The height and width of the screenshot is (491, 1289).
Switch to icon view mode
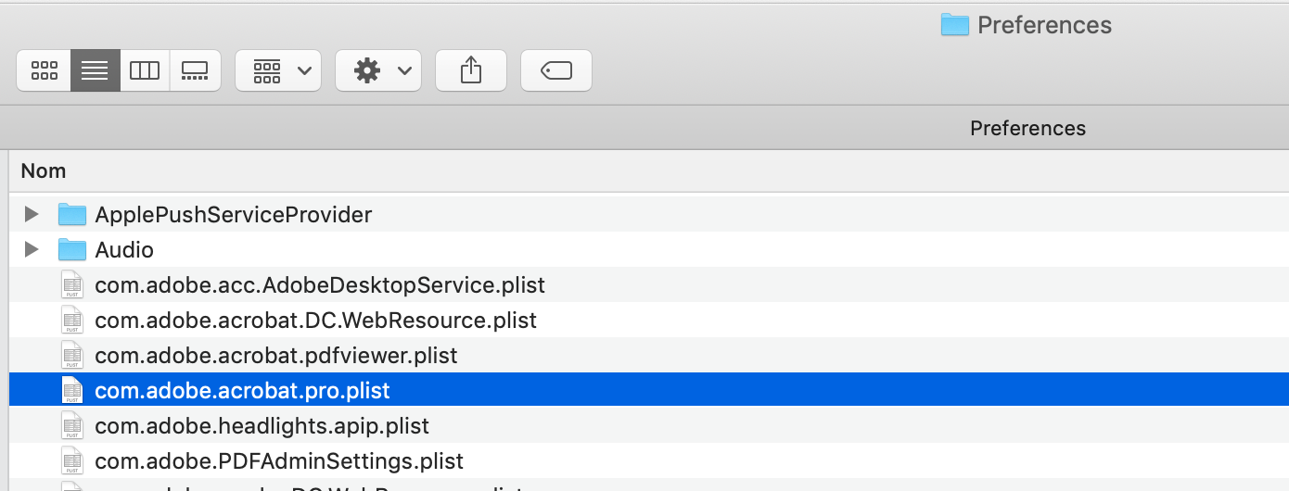45,70
